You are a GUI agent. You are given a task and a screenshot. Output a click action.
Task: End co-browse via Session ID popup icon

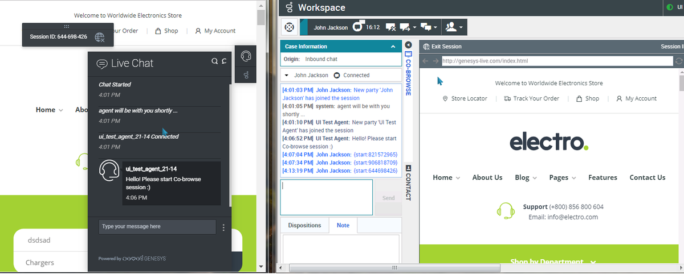click(100, 37)
